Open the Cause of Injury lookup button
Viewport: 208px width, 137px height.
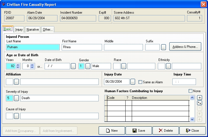coord(16,116)
